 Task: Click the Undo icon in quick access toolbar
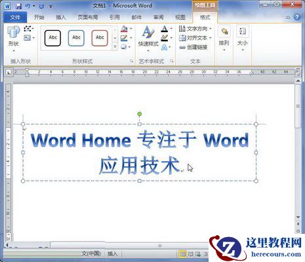[28, 6]
